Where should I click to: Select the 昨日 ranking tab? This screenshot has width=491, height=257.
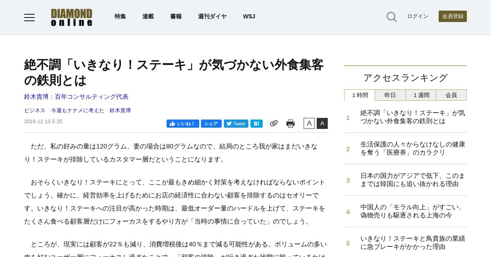(390, 95)
